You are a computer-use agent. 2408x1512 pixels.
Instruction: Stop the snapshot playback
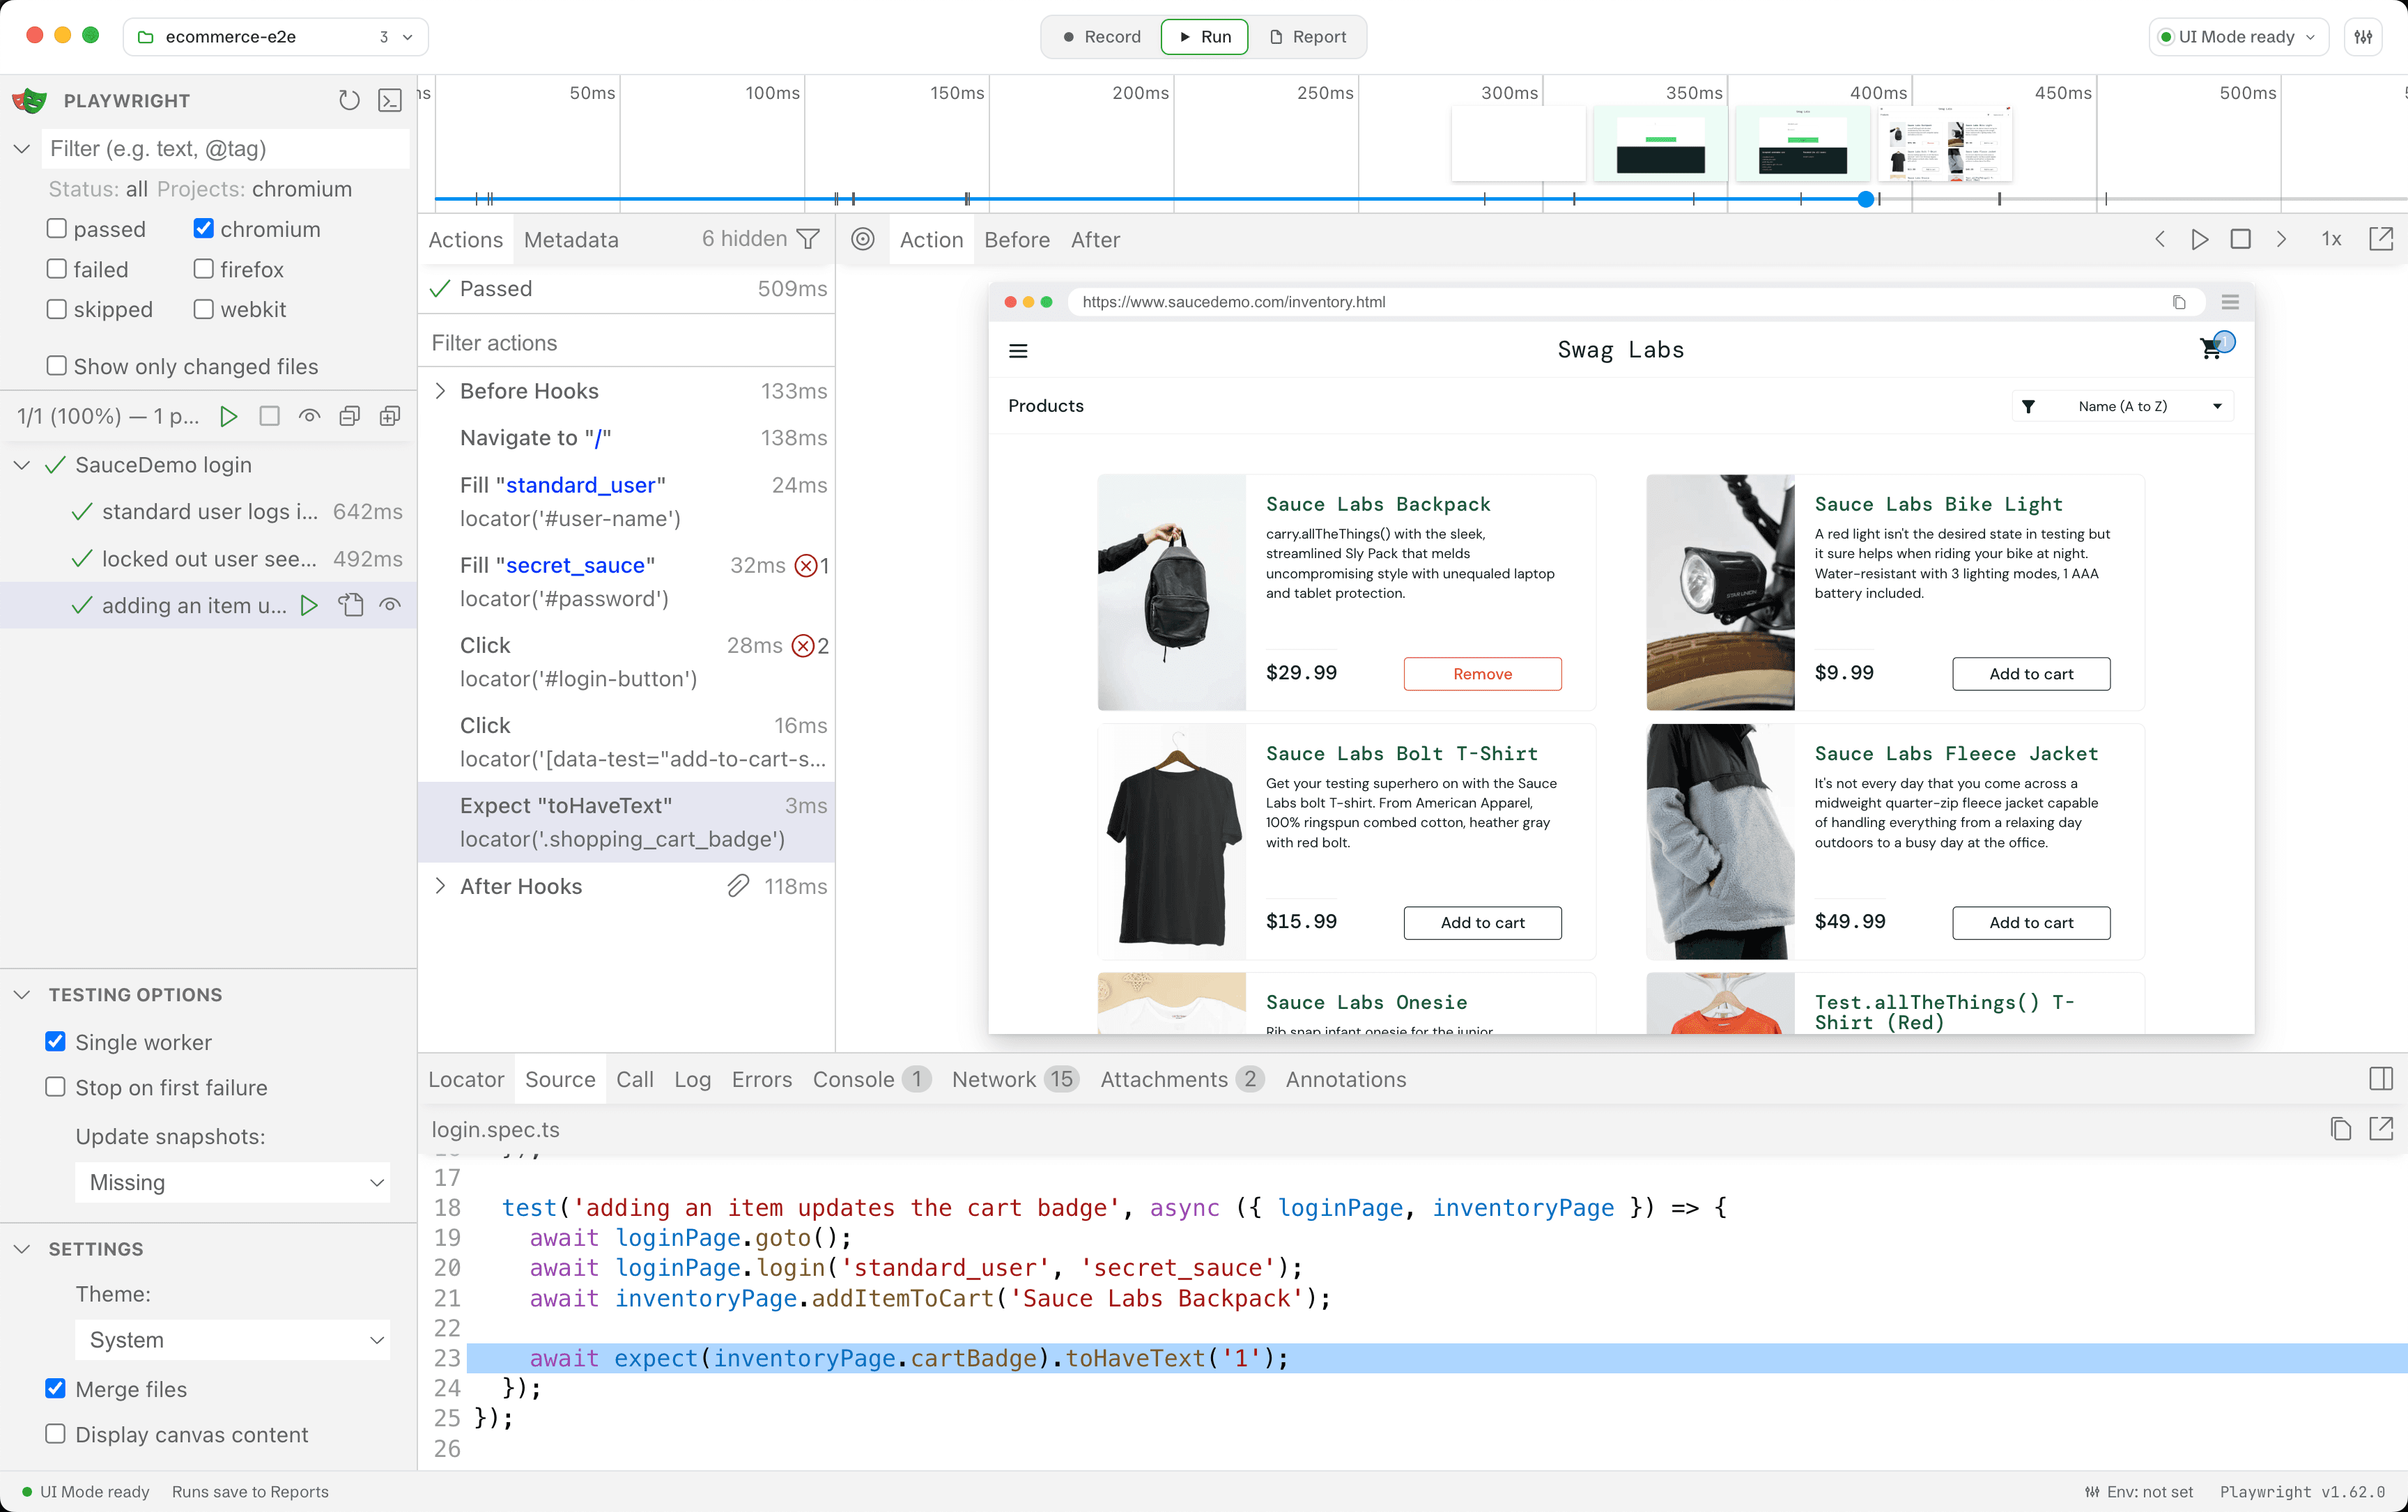(2241, 239)
